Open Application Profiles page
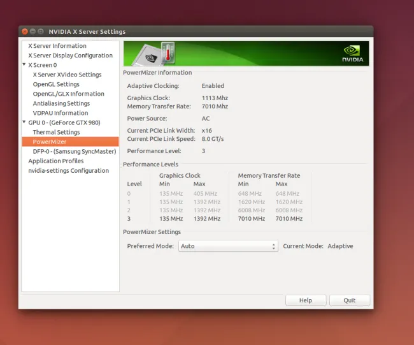Screen dimensions: 414x345 [x=56, y=161]
